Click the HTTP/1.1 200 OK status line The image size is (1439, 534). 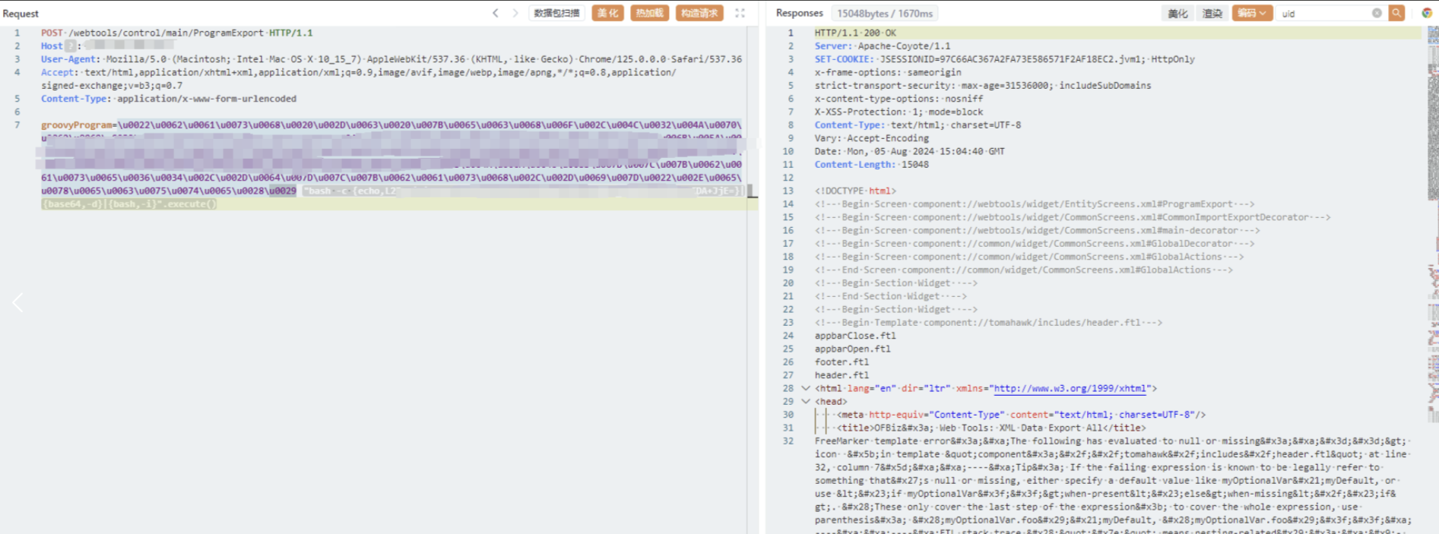[x=855, y=33]
